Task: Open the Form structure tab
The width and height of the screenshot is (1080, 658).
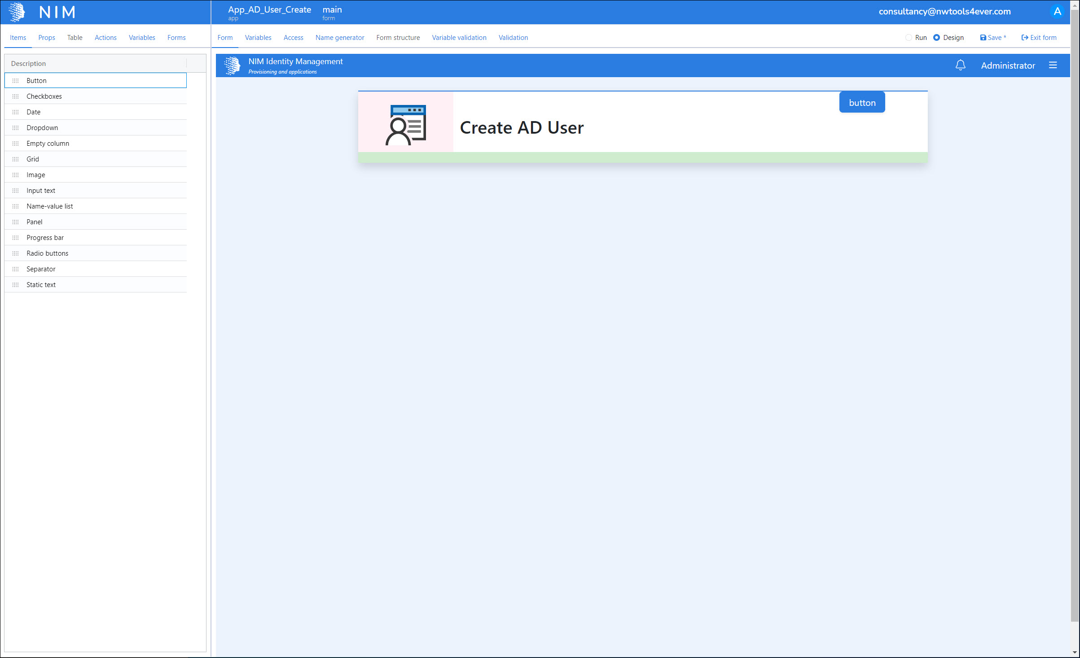Action: coord(398,38)
